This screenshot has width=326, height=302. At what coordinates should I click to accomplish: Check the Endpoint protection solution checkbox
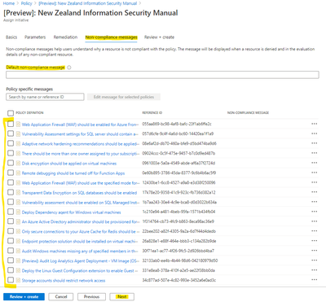[x=11, y=241]
